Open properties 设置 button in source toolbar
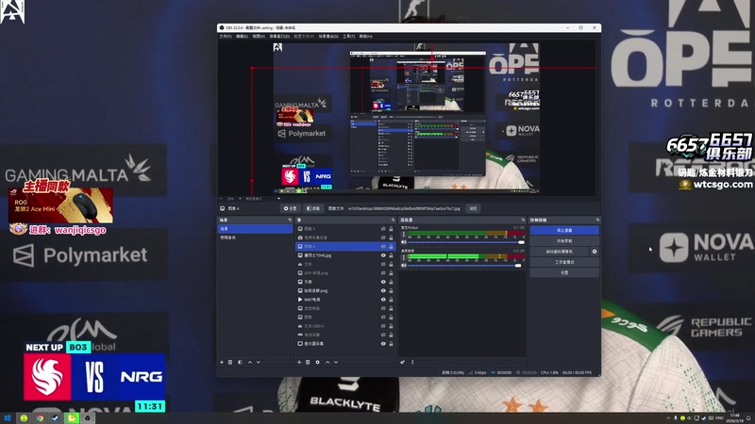 (290, 208)
